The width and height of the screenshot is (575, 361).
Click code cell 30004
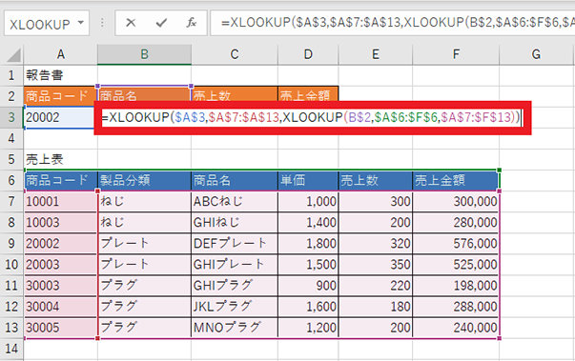[60, 307]
